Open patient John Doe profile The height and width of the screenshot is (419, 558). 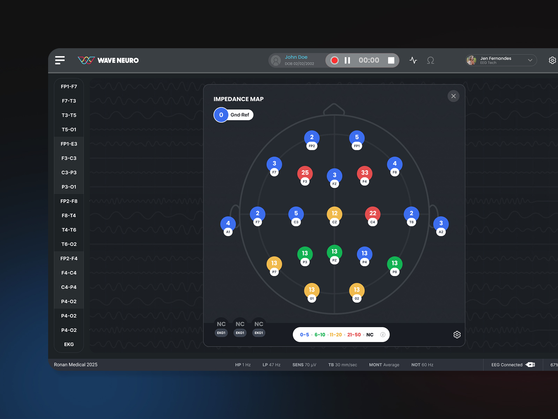tap(296, 60)
